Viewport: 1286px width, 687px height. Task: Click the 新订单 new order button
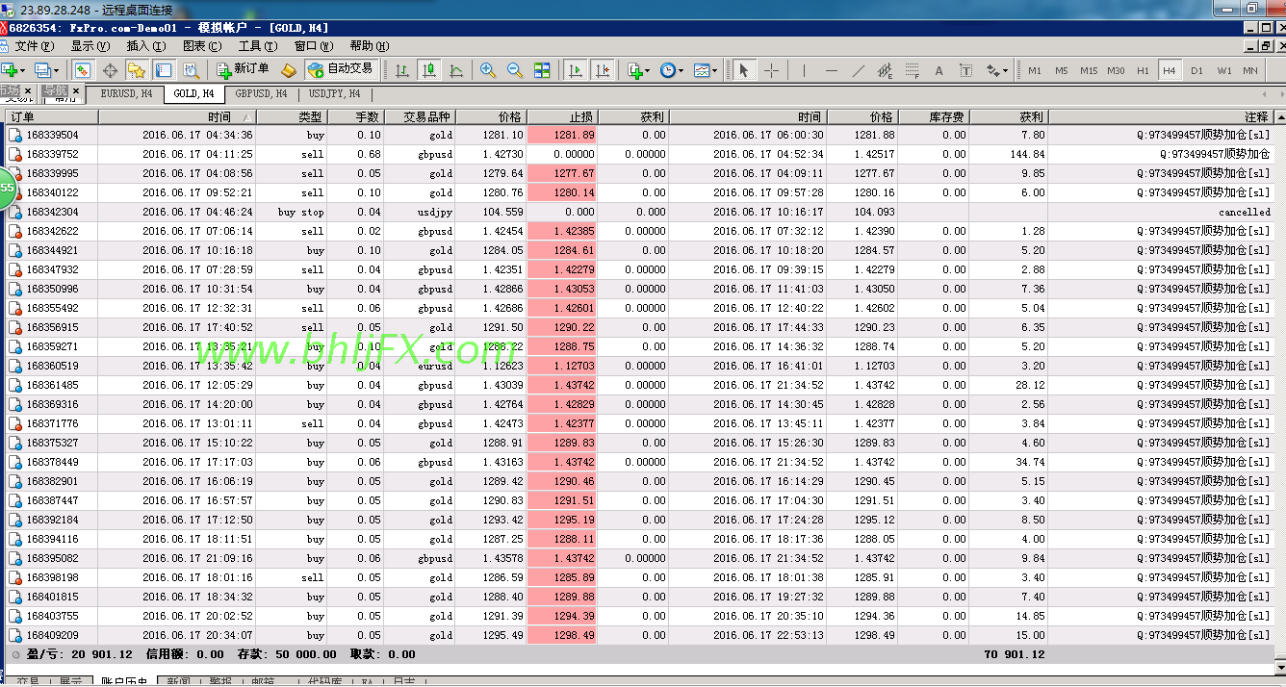click(x=244, y=70)
